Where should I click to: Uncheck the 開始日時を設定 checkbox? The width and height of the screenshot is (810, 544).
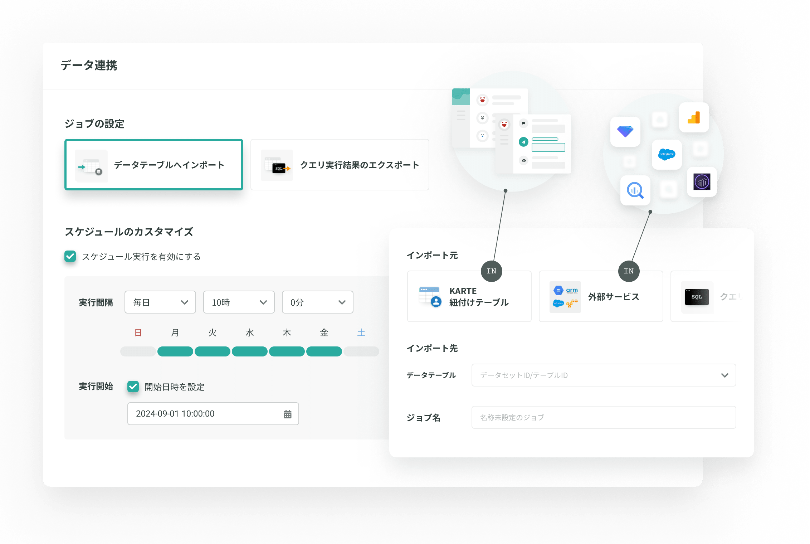[x=133, y=387]
